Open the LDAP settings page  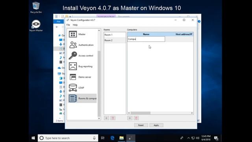pyautogui.click(x=82, y=88)
